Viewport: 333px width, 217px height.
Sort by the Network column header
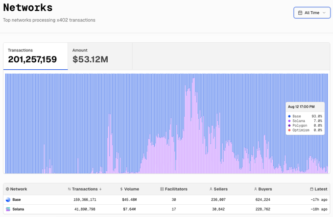point(16,189)
